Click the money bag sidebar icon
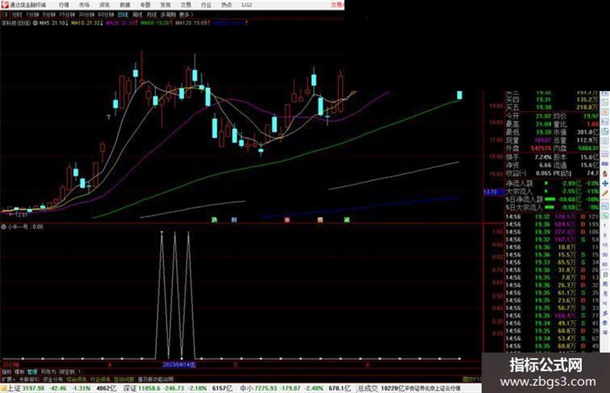The image size is (610, 393). tap(605, 174)
